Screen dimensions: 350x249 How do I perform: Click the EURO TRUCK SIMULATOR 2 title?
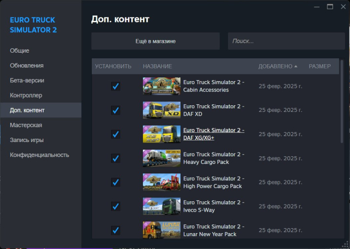(34, 25)
